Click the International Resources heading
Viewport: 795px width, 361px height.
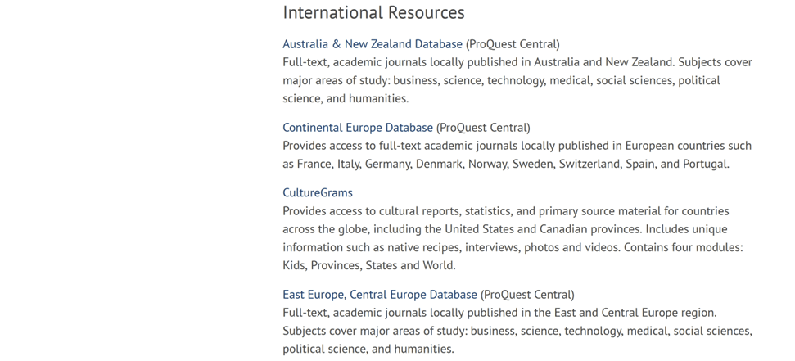pos(373,13)
